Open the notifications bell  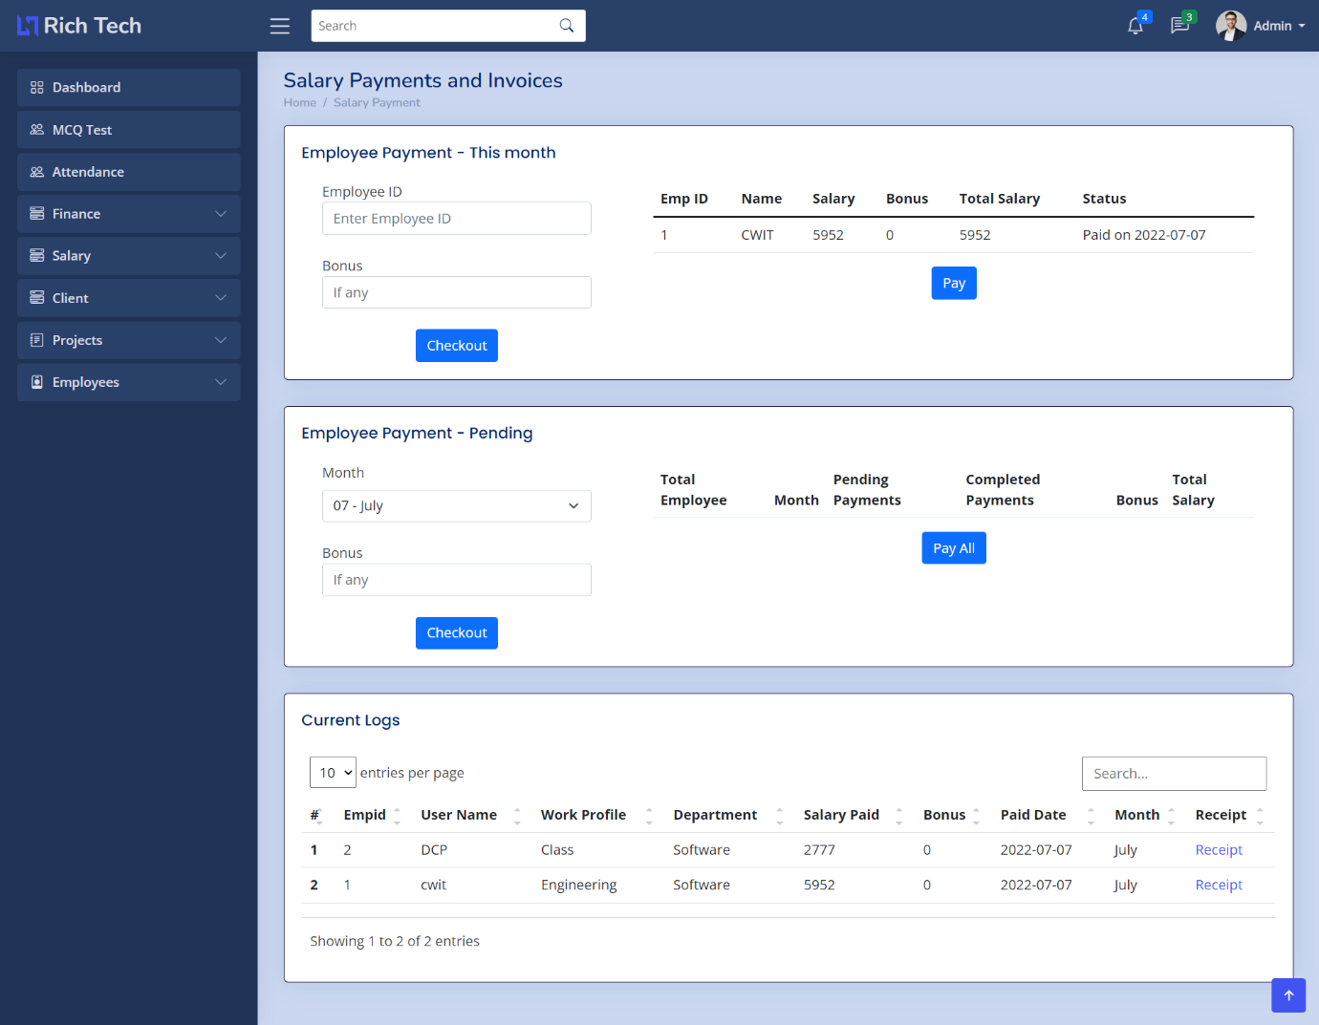point(1135,26)
